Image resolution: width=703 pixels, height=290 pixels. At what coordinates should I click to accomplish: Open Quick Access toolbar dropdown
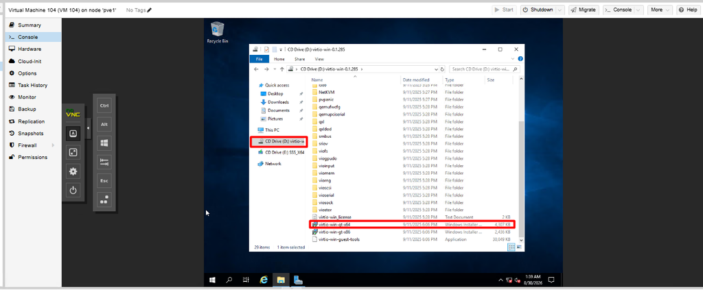pyautogui.click(x=281, y=49)
